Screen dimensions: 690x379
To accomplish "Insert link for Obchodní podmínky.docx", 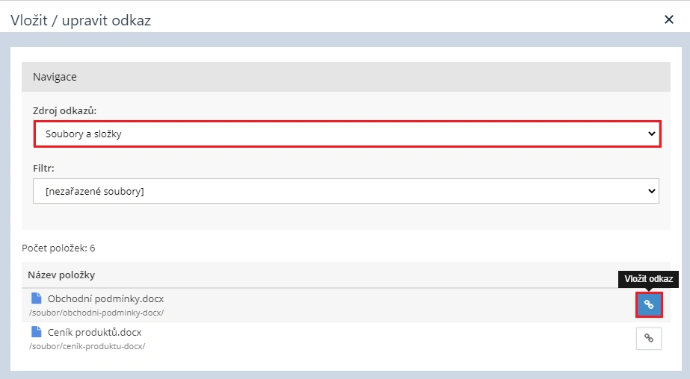I will coord(648,304).
